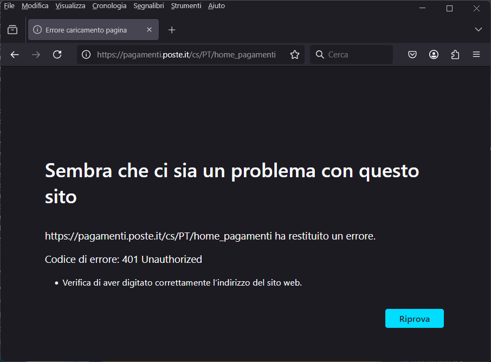Close the Errore caricamento pagina tab
491x362 pixels.
pos(150,30)
